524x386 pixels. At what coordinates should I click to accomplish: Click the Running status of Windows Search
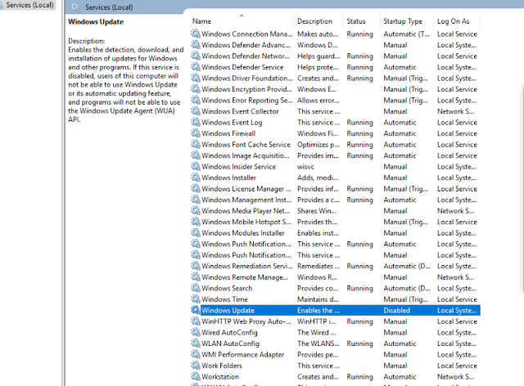[360, 288]
